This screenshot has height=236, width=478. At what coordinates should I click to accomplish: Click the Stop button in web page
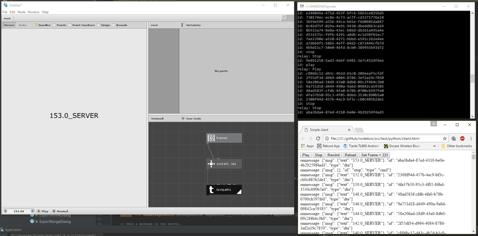coord(318,155)
